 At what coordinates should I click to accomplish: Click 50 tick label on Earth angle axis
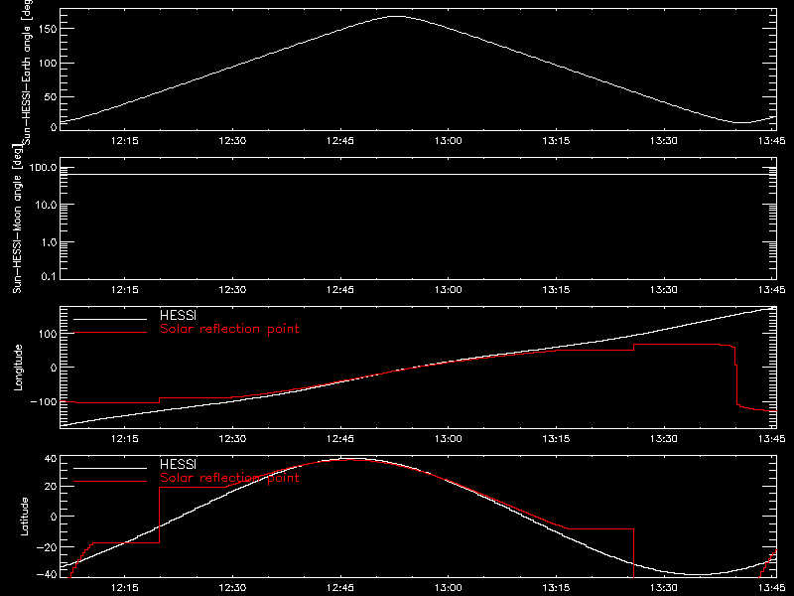click(51, 96)
